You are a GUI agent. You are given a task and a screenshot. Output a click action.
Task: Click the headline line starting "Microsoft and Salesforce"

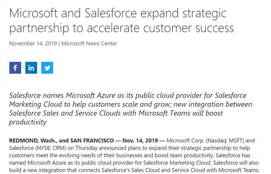tap(118, 13)
